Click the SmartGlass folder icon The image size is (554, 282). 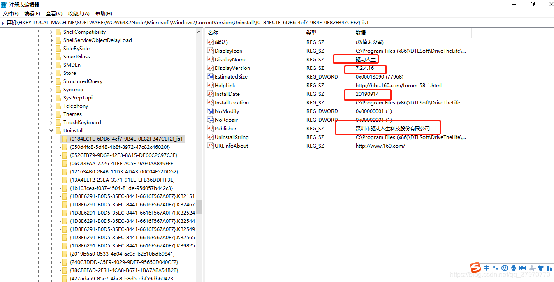(58, 57)
